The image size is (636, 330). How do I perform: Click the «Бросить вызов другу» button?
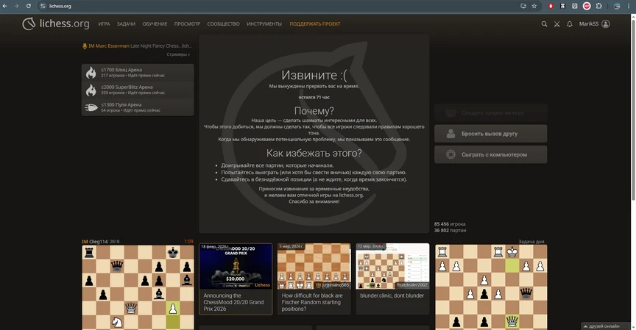(x=490, y=134)
